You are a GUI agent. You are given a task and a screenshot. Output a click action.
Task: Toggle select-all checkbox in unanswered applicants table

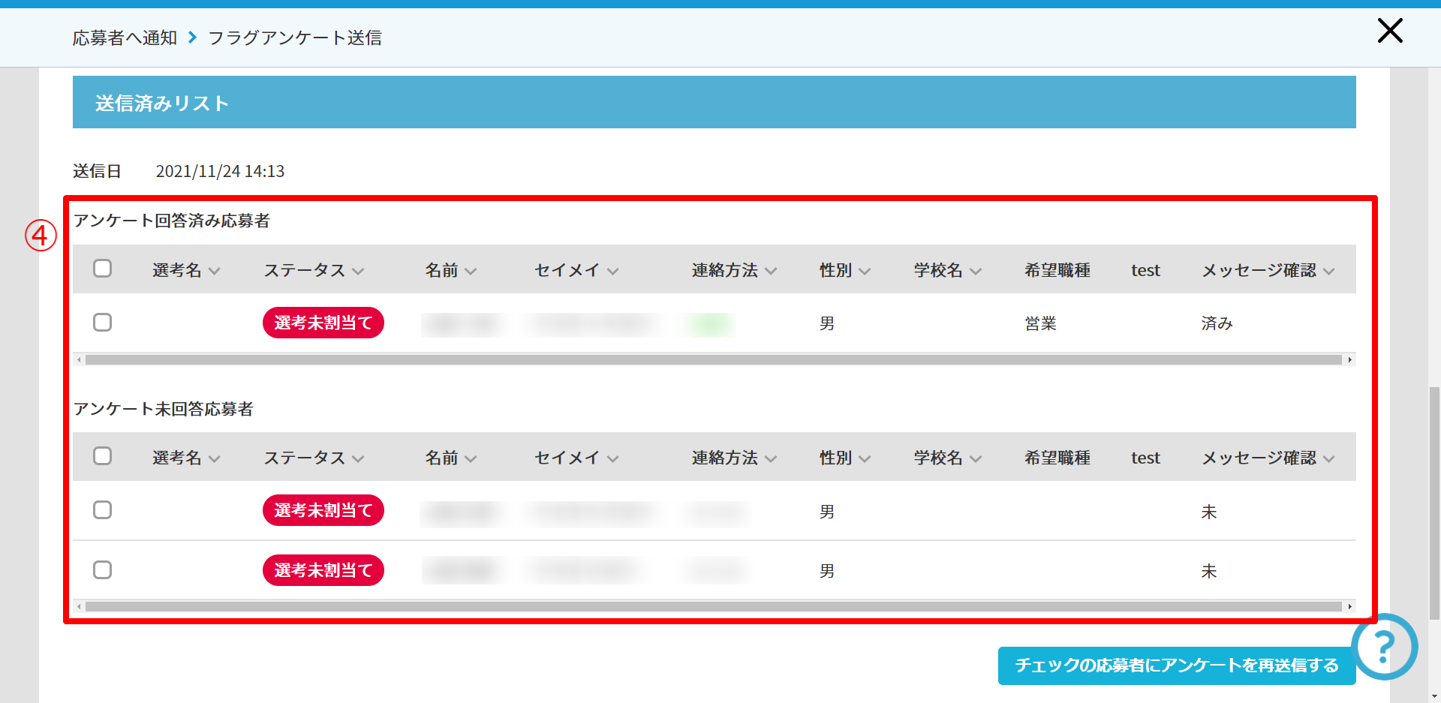(x=102, y=456)
